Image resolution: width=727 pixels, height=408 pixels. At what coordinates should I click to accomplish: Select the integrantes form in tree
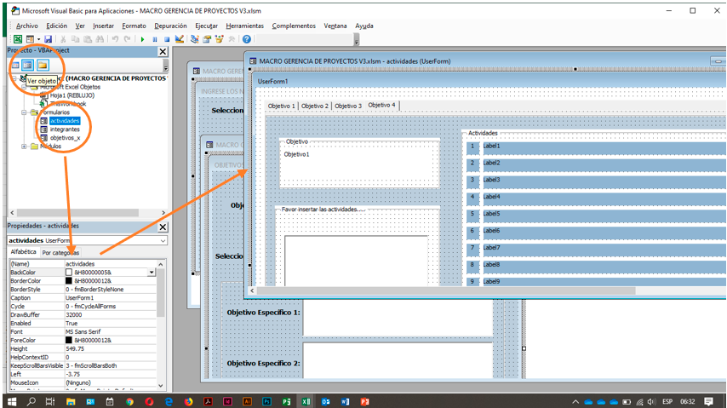tap(65, 129)
